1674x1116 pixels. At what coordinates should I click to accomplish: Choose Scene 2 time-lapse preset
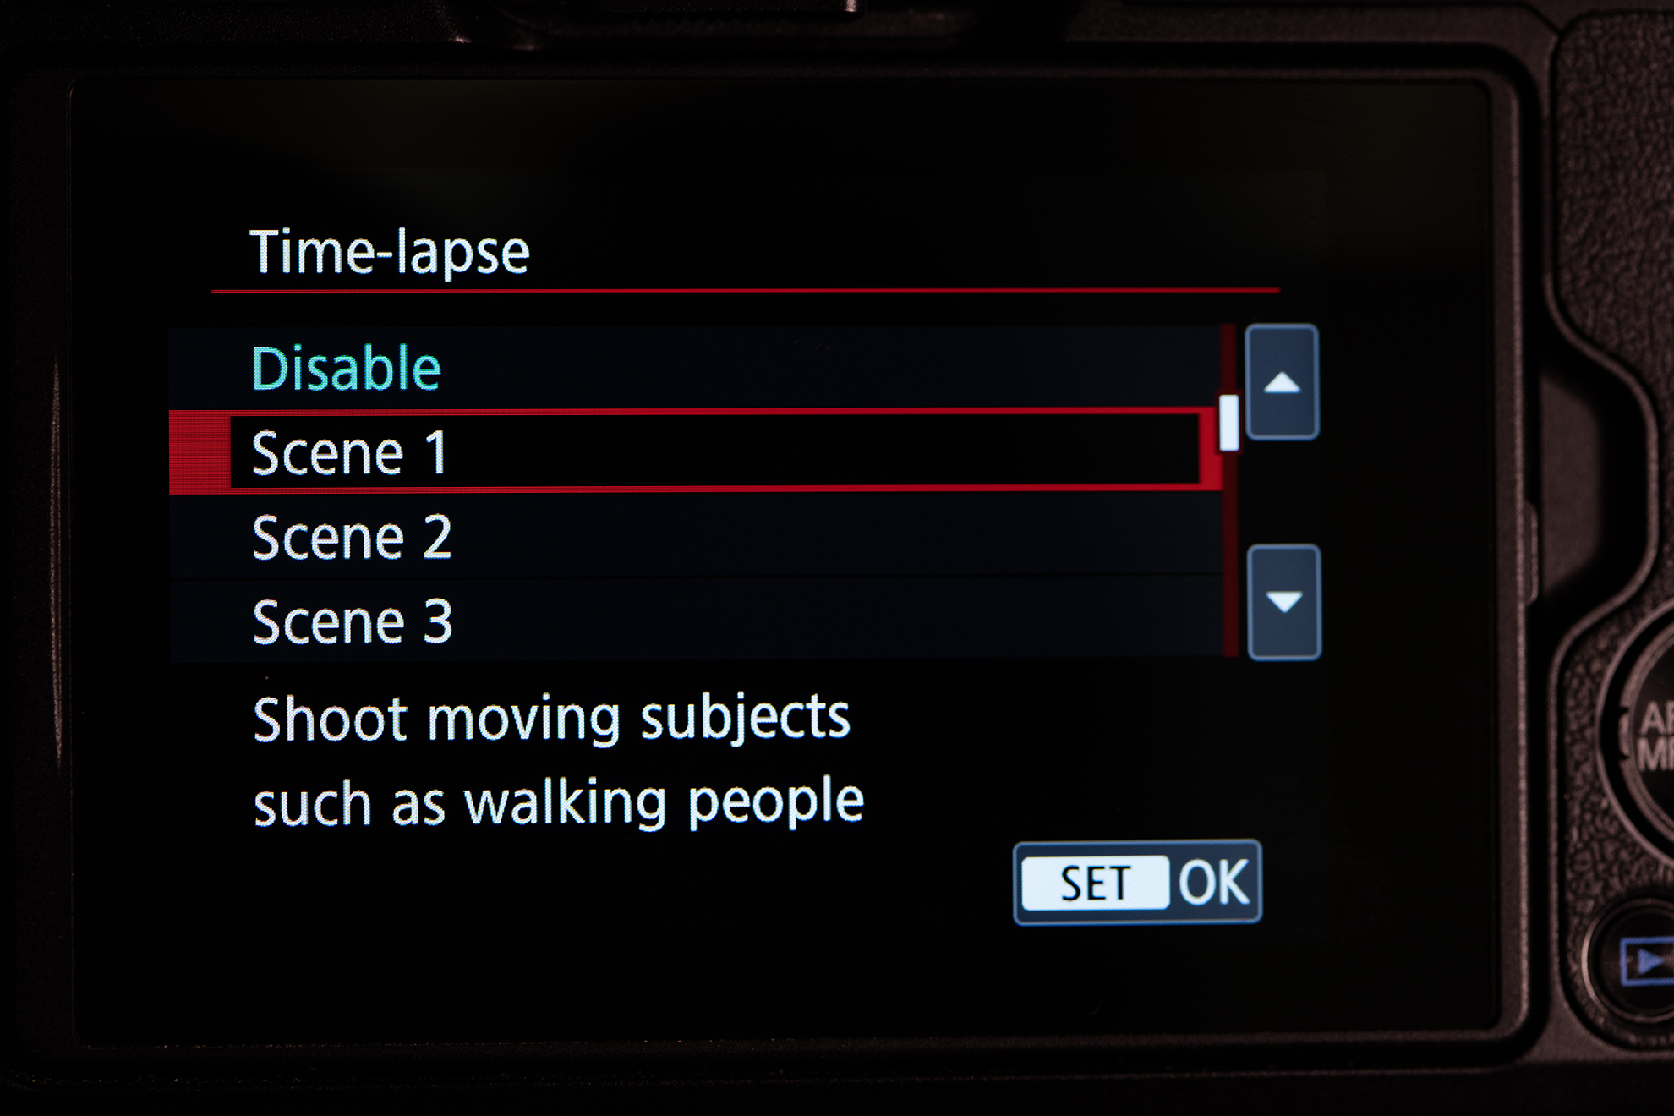pyautogui.click(x=695, y=537)
